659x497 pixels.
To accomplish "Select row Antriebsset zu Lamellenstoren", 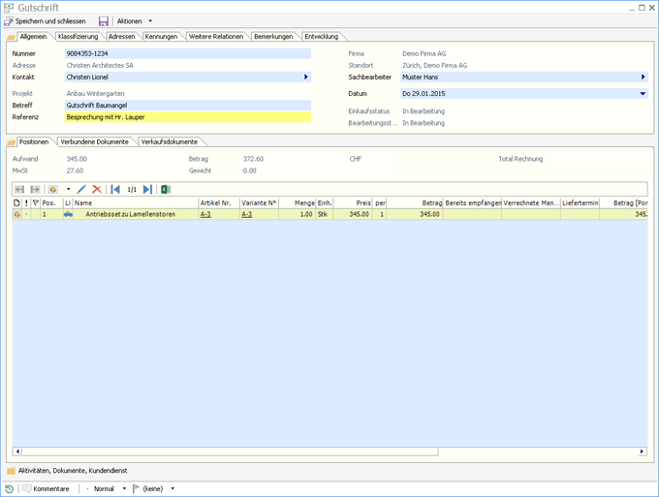I will (x=329, y=214).
